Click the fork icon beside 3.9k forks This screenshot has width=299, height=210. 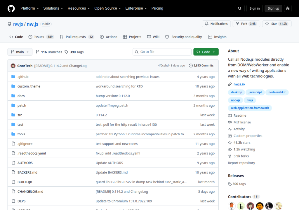(230, 156)
